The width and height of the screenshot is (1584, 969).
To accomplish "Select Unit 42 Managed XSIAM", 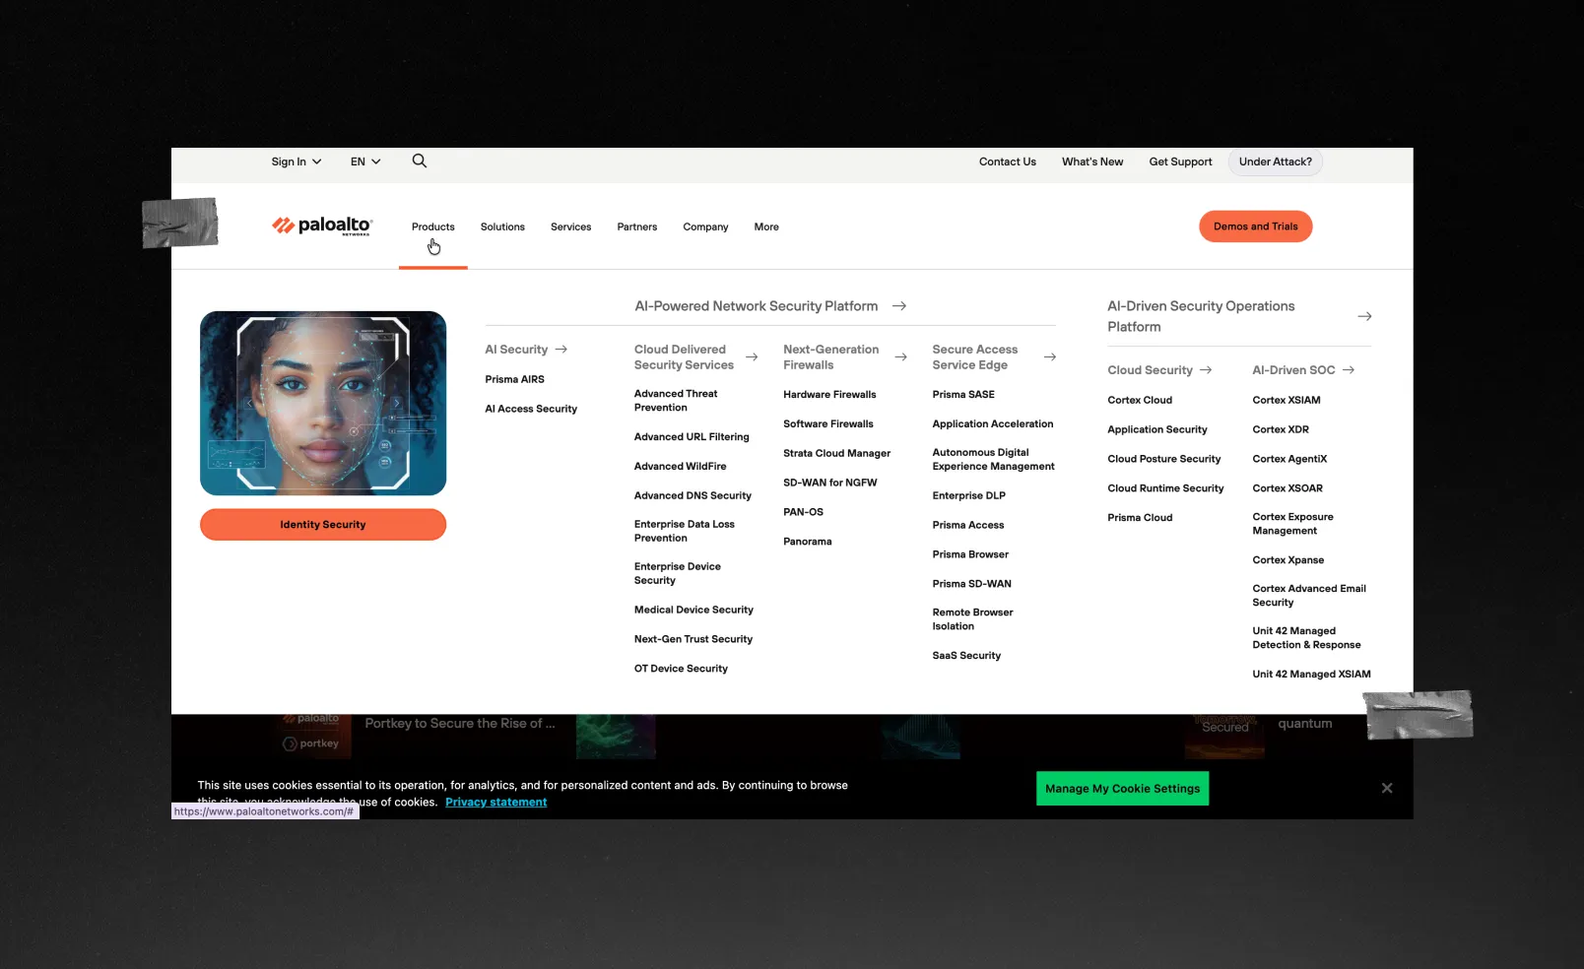I will 1311,675.
